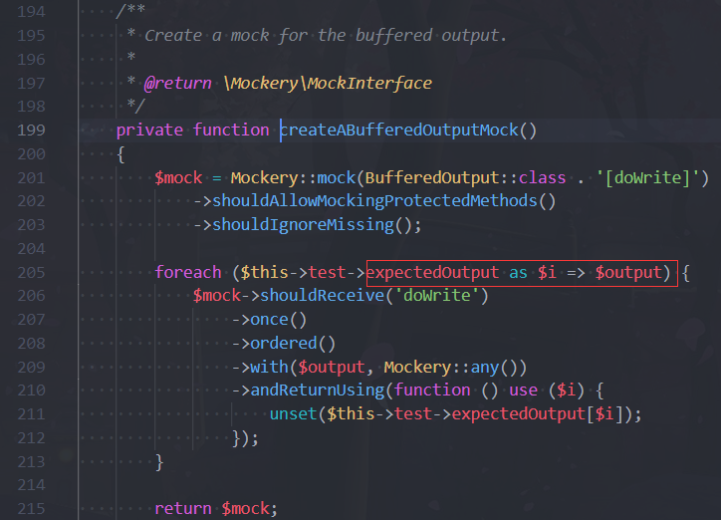Click line number 205 in the gutter
Screen dimensions: 721x520
tap(31, 273)
